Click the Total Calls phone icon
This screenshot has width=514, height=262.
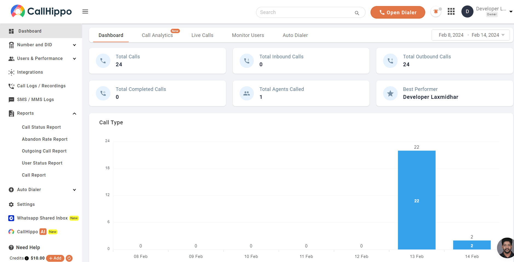pyautogui.click(x=103, y=61)
